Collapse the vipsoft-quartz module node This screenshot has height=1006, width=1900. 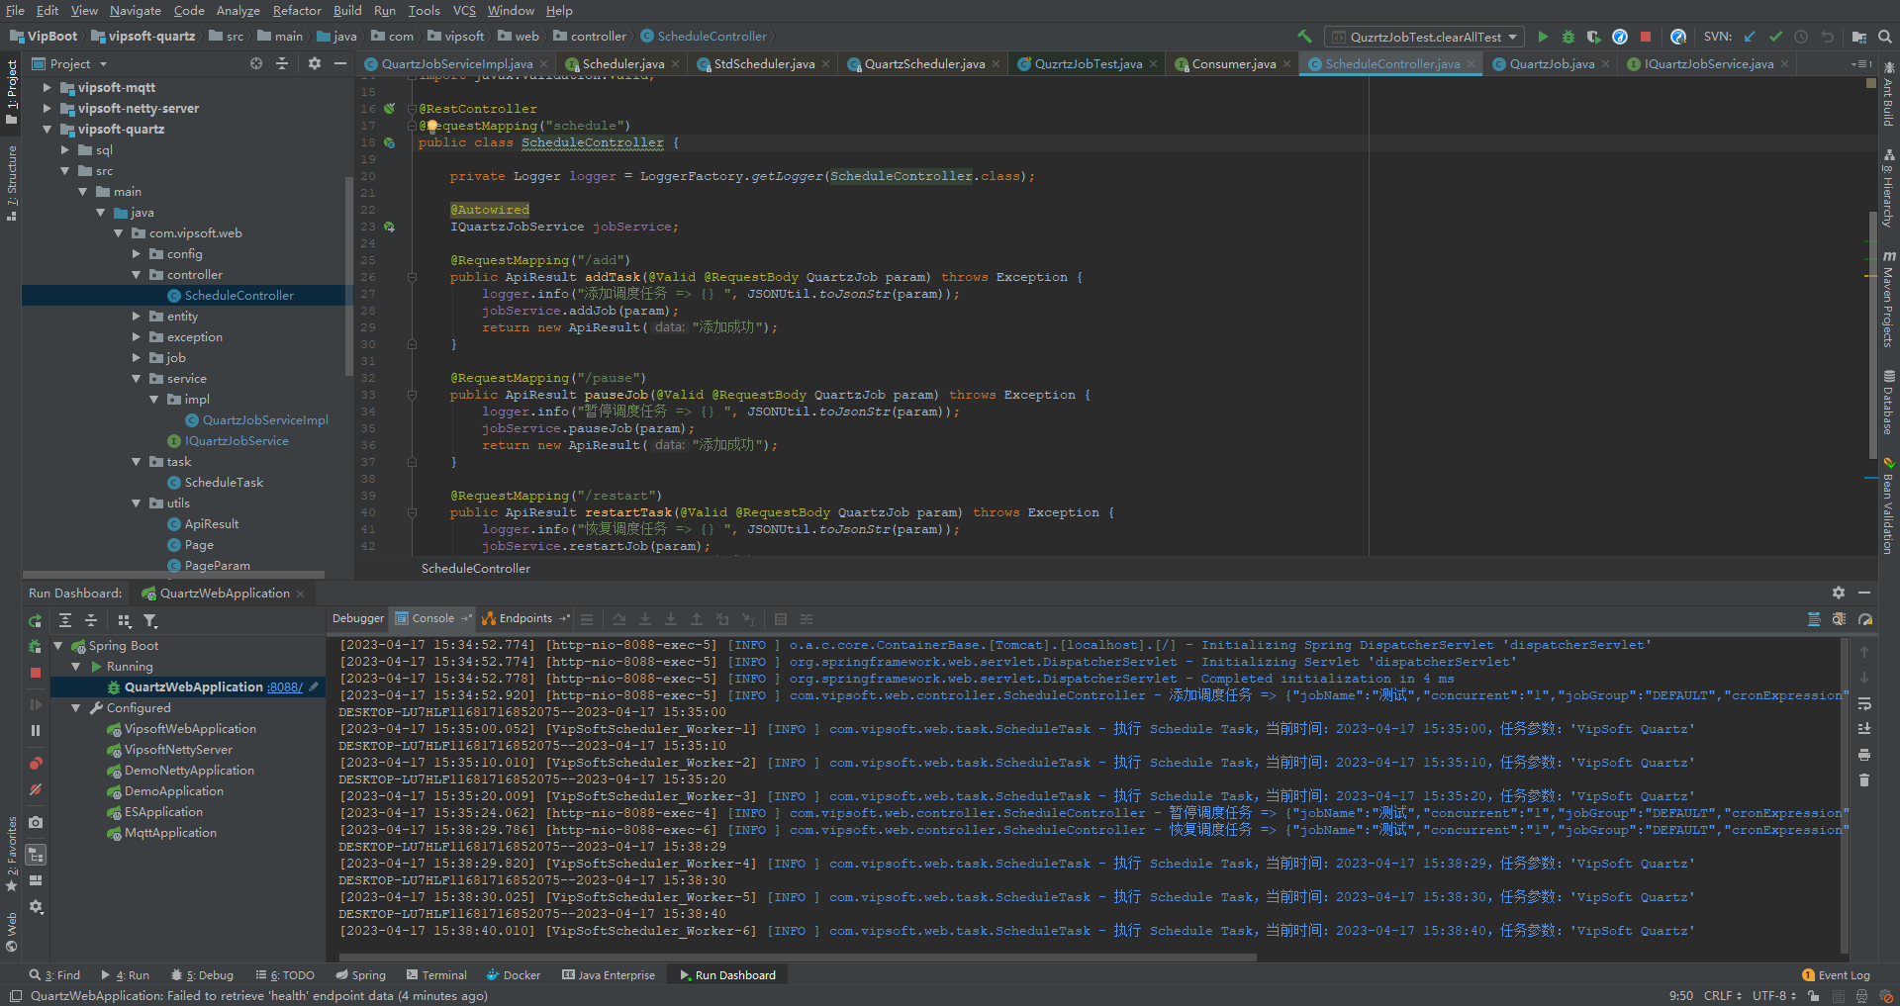[x=47, y=130]
